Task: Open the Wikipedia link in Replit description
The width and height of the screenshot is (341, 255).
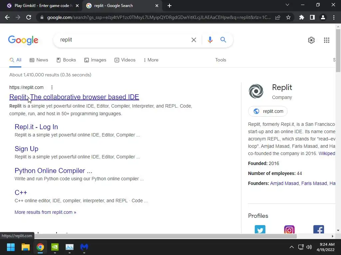Action: point(327,153)
